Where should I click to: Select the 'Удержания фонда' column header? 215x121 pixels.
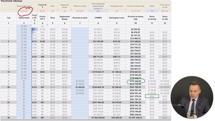tap(64, 18)
